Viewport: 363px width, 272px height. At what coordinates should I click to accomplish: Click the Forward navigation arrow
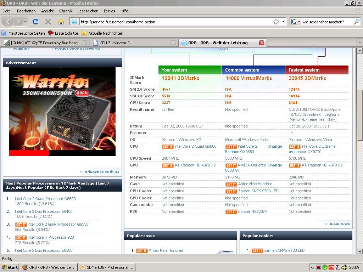[18, 22]
